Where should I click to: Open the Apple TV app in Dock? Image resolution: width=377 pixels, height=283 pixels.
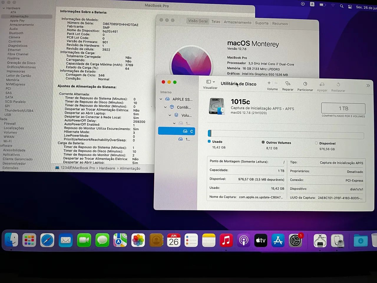pos(261,241)
